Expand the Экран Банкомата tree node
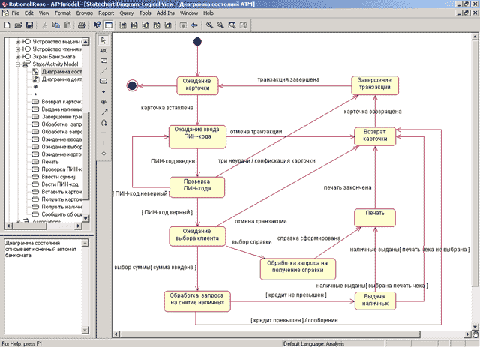 tap(18, 57)
